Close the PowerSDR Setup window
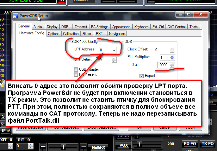 [201, 14]
